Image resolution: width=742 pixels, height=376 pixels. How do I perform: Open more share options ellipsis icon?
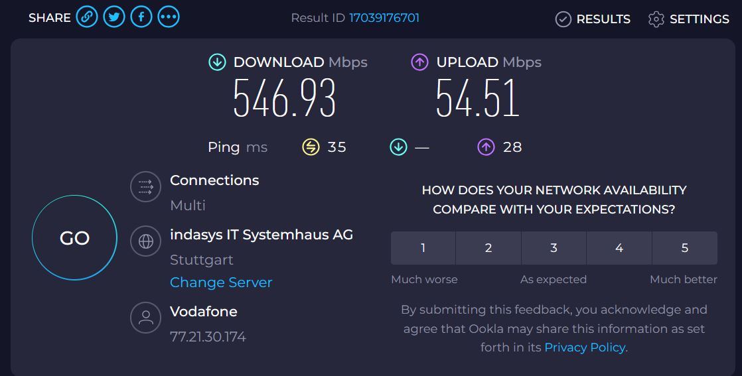pos(169,17)
